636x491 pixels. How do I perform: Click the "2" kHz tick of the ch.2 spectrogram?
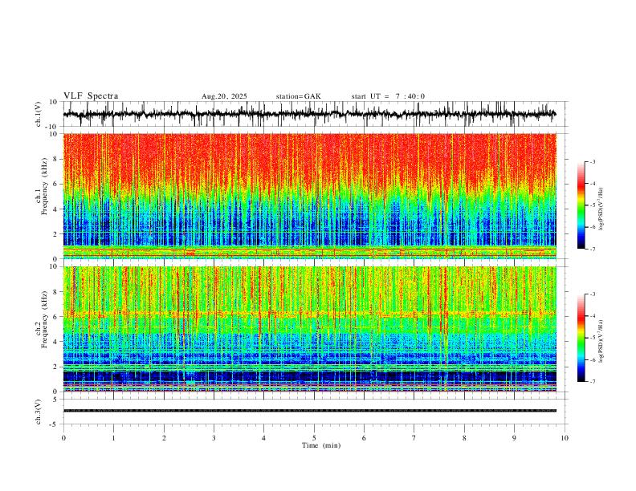[55, 367]
